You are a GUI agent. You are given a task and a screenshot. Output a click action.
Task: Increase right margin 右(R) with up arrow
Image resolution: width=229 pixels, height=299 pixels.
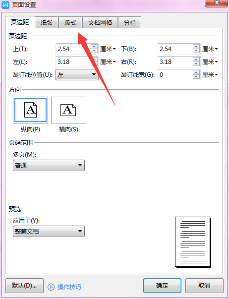pyautogui.click(x=196, y=60)
